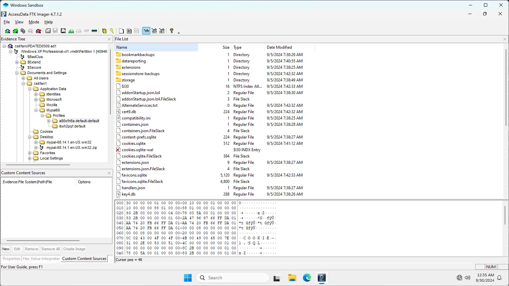This screenshot has height=286, width=509.
Task: Expand the All Users folder node
Action: tap(23, 78)
